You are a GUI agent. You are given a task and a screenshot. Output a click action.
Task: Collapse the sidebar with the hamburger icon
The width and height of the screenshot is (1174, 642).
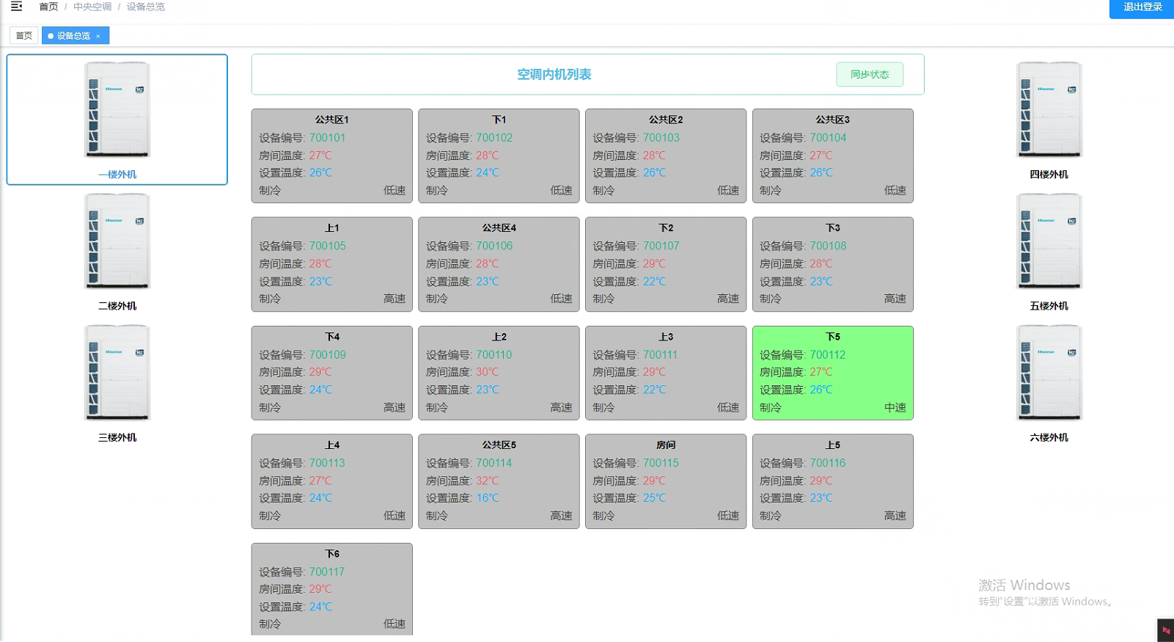pos(16,7)
